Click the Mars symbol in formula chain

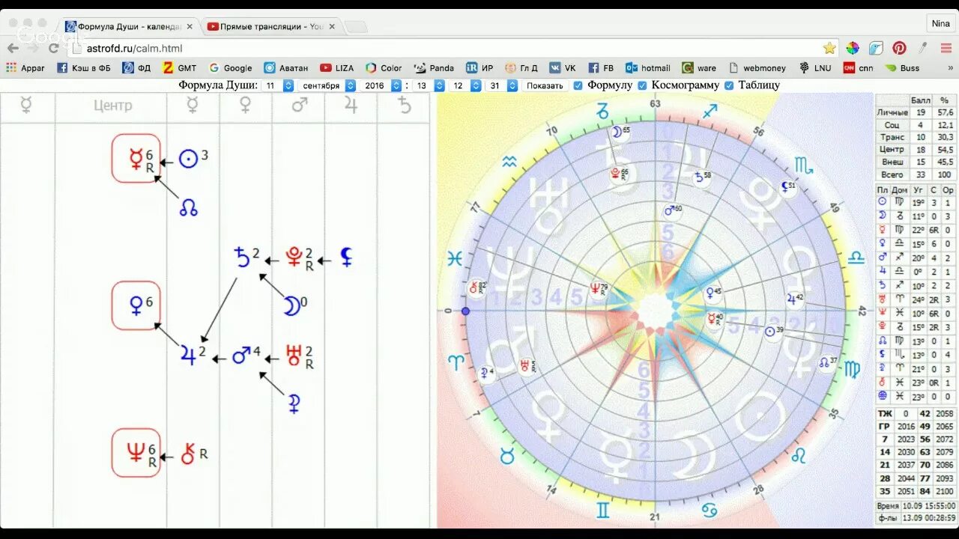[x=241, y=355]
